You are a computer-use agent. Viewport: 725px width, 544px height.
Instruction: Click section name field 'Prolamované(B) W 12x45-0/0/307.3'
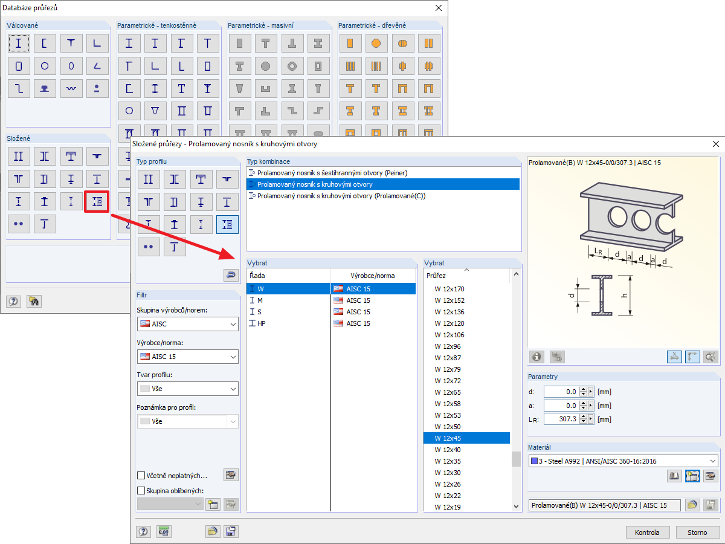tap(605, 505)
